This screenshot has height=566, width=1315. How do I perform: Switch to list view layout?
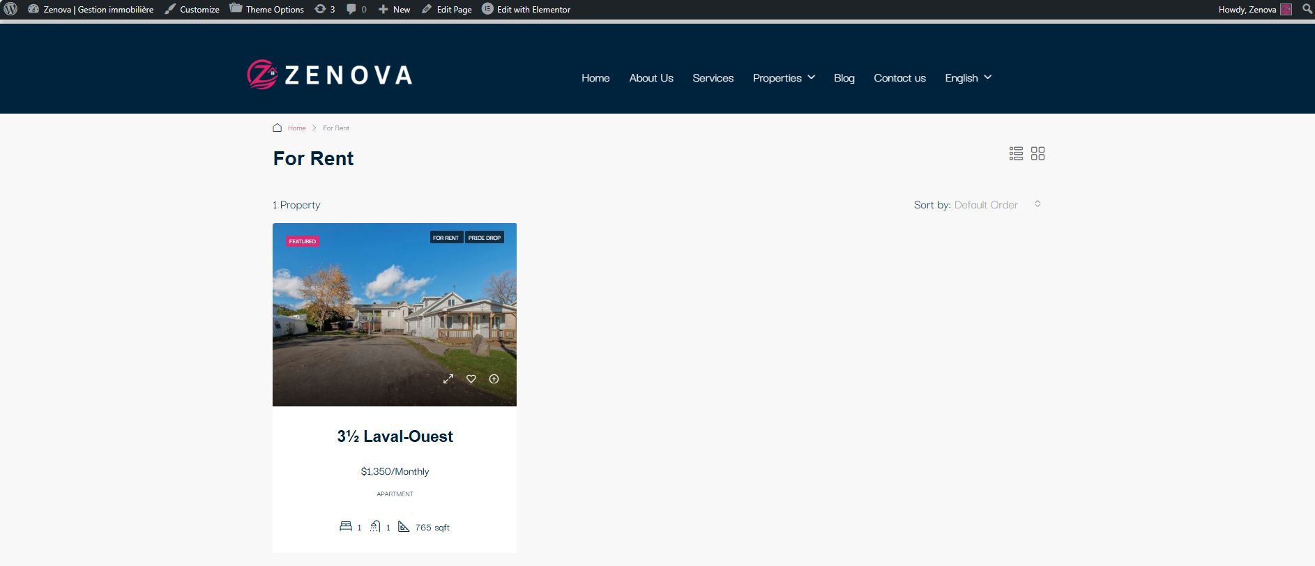pos(1016,153)
